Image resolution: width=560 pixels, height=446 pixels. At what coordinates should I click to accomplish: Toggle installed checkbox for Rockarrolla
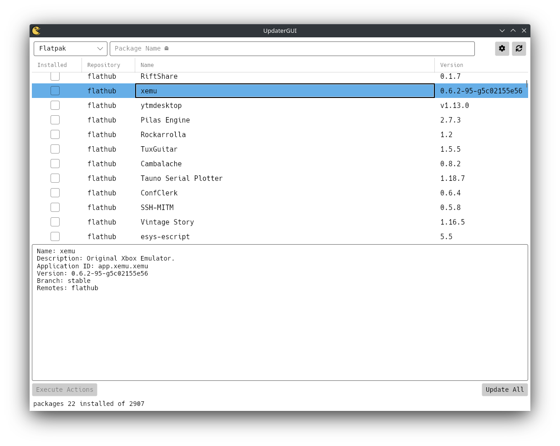(55, 134)
